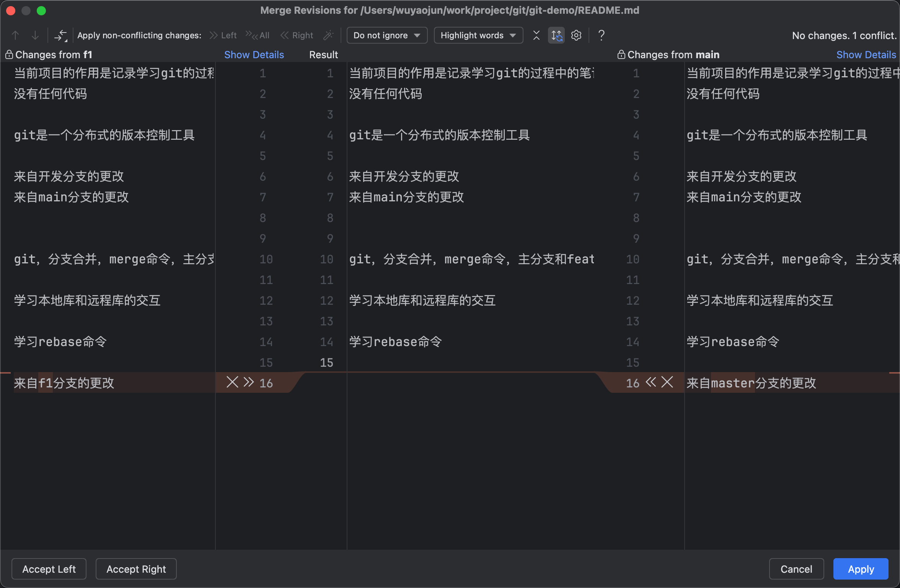The width and height of the screenshot is (900, 588).
Task: Apply non-conflicting changes from Right
Action: [297, 35]
